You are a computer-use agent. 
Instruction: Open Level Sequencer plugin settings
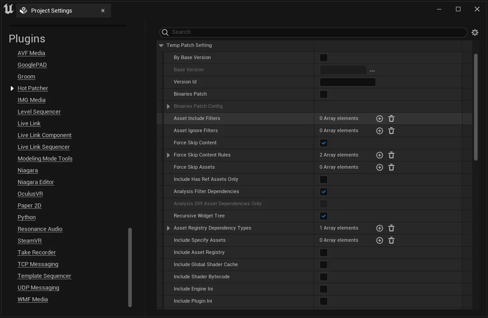pyautogui.click(x=39, y=112)
